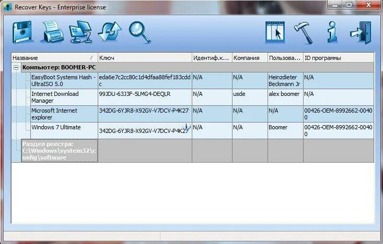Viewport: 383px width, 244px height.
Task: Click the Идентиф.к... column header
Action: (212, 58)
